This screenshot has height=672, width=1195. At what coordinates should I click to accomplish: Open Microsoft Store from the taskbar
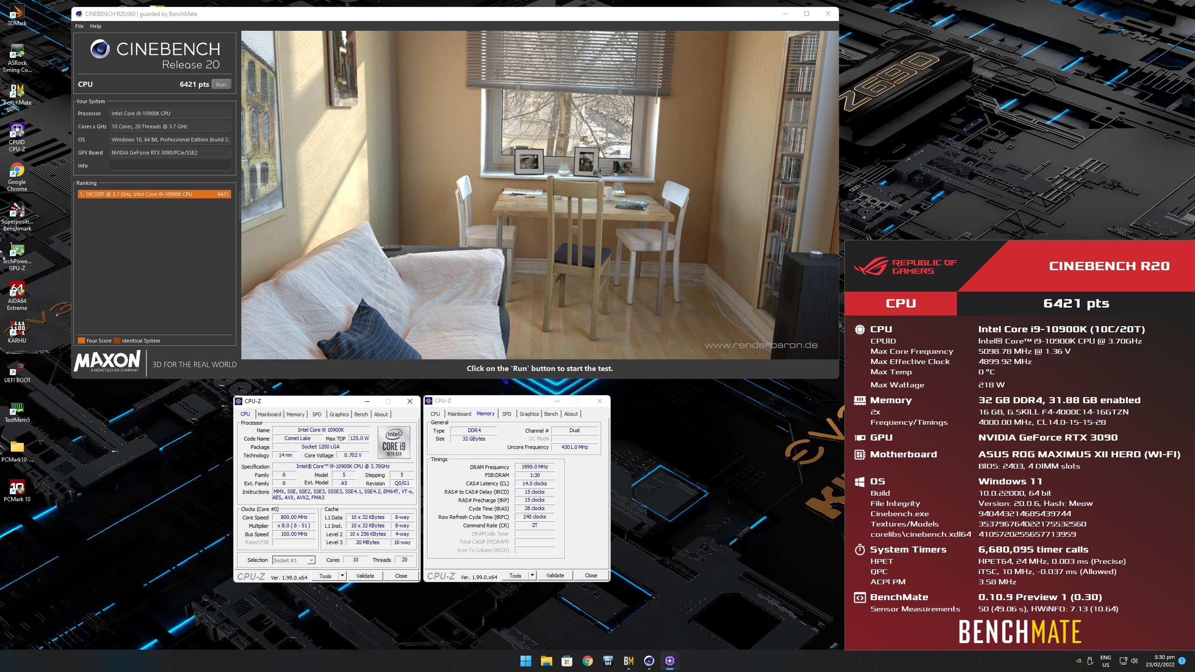(x=567, y=661)
